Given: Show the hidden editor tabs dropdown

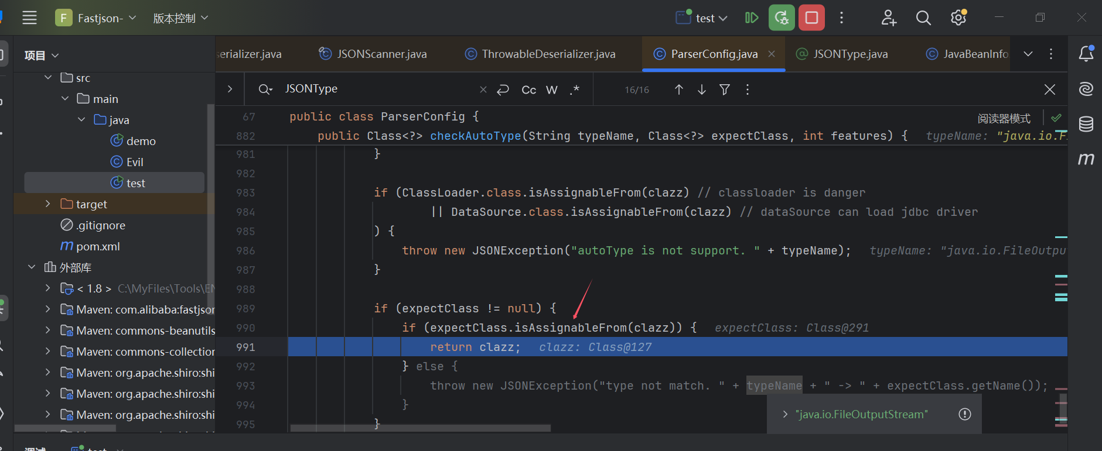Looking at the screenshot, I should coord(1028,54).
